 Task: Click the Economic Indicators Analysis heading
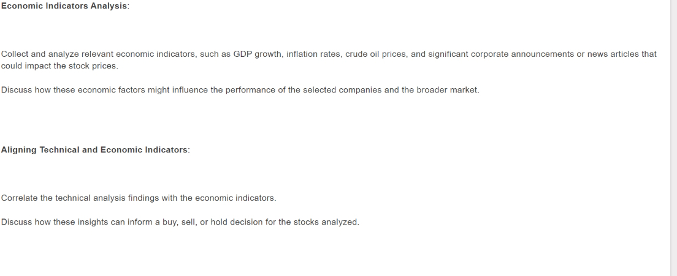coord(64,6)
